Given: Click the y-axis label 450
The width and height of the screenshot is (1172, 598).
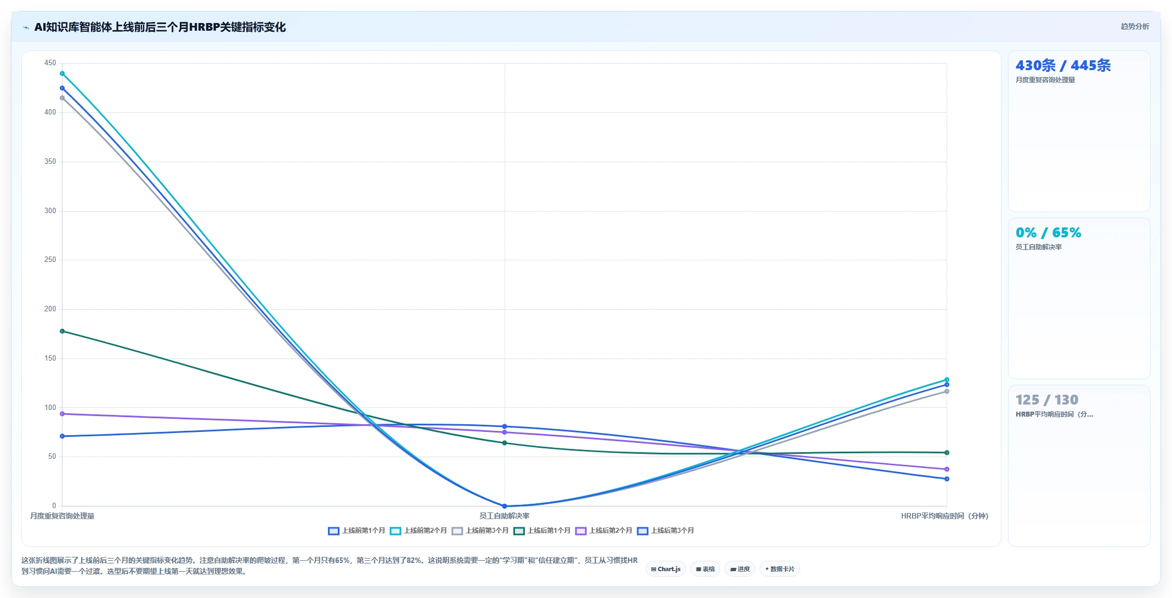Looking at the screenshot, I should 50,63.
